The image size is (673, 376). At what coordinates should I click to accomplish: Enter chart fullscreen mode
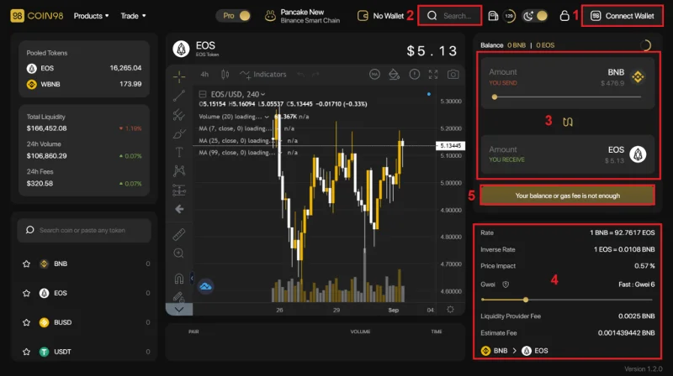(x=433, y=75)
